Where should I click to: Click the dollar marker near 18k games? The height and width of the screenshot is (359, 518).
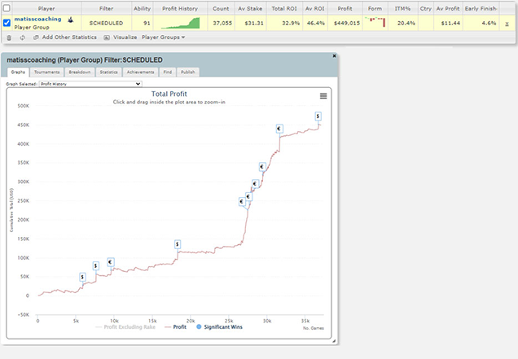[x=178, y=244]
